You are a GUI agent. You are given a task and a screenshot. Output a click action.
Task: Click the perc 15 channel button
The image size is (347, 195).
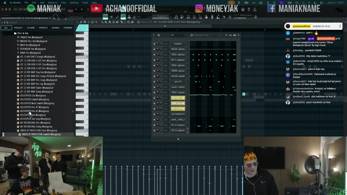[x=178, y=82]
